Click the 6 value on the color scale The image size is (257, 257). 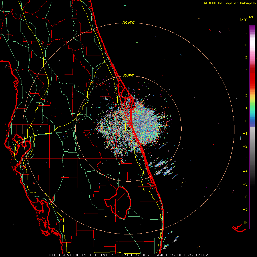coord(246,45)
